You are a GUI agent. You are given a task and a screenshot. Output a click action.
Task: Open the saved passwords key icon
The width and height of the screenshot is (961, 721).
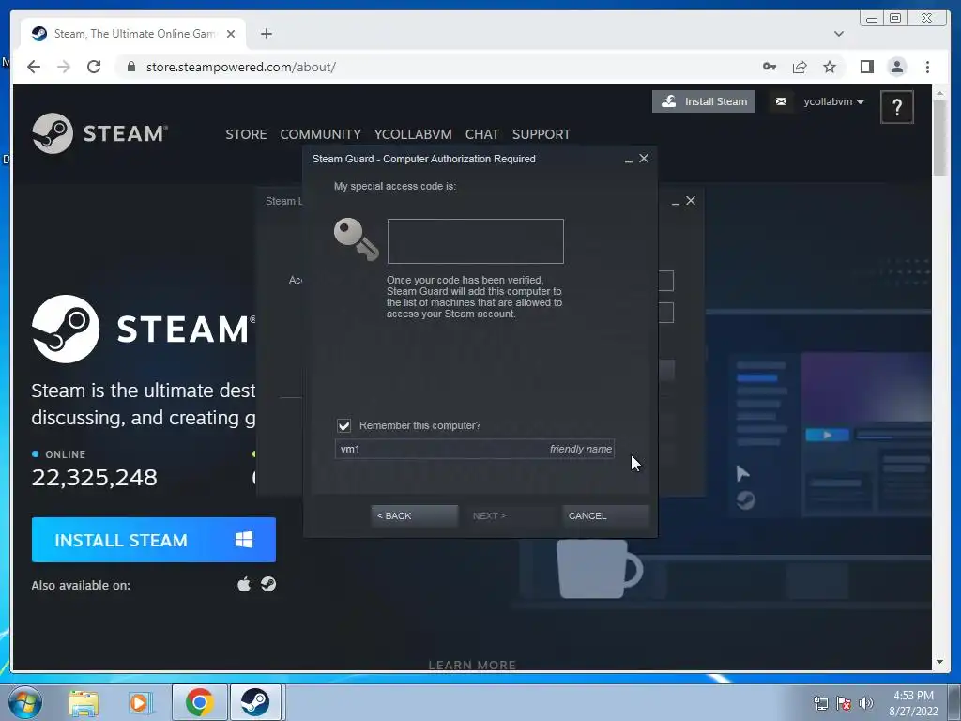click(770, 67)
